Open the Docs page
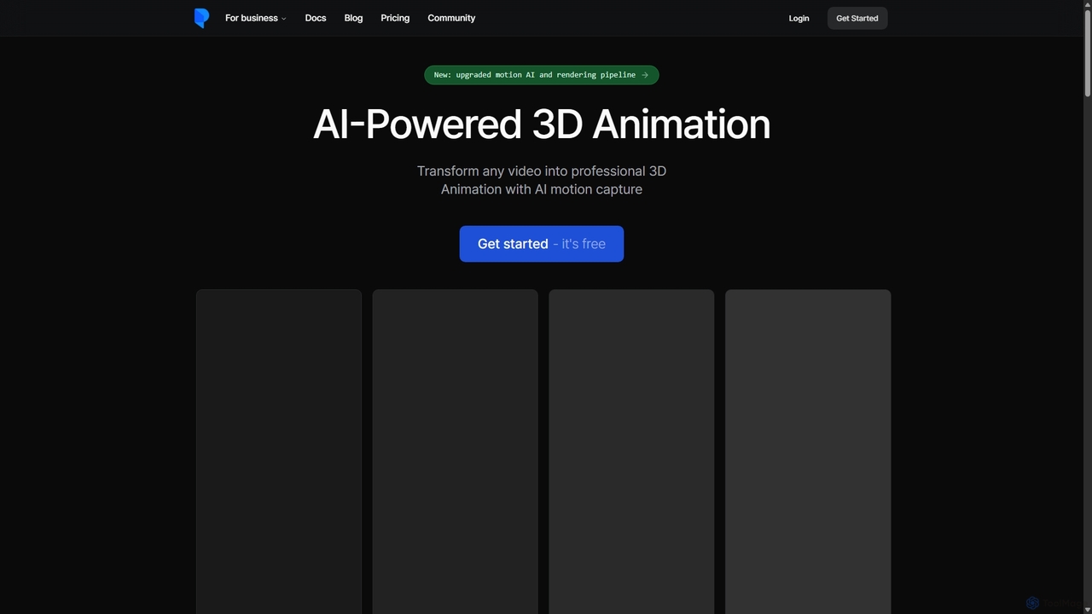The height and width of the screenshot is (614, 1092). click(x=316, y=18)
